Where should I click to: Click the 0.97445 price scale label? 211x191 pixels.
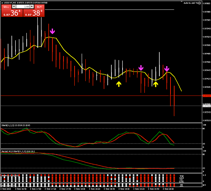pyautogui.click(x=207, y=70)
